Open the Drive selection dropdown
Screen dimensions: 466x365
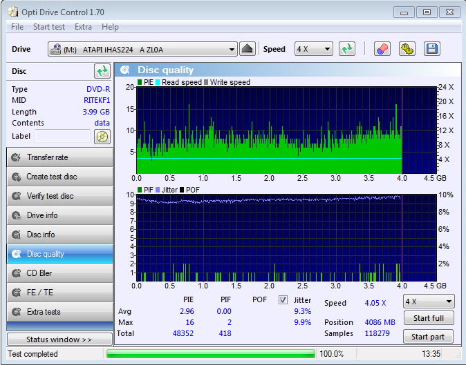point(142,49)
